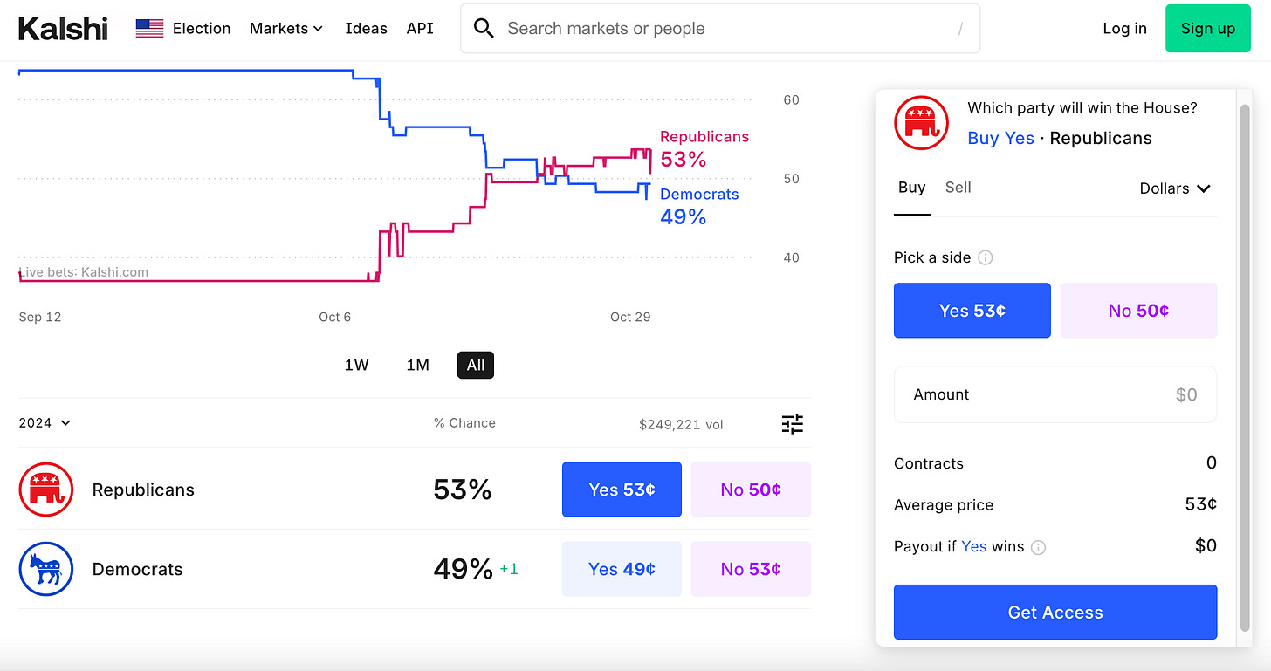Buy Democrats Yes 49¢ in the list
1271x671 pixels.
tap(622, 569)
